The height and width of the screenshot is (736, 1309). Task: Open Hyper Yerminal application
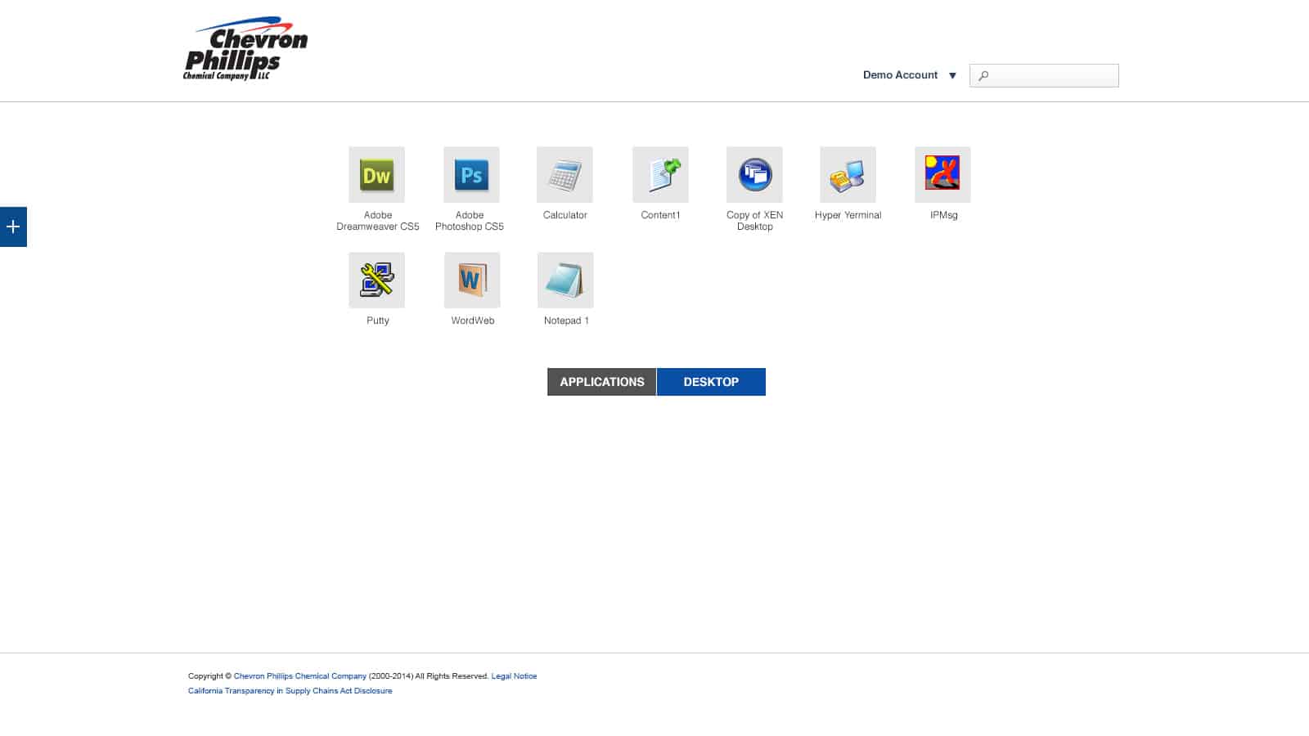(x=848, y=174)
